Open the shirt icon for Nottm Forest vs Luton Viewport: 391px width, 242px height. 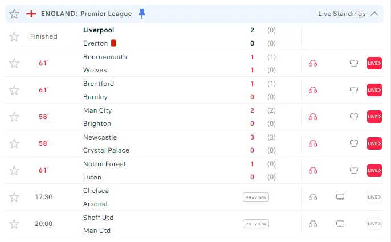tap(354, 170)
